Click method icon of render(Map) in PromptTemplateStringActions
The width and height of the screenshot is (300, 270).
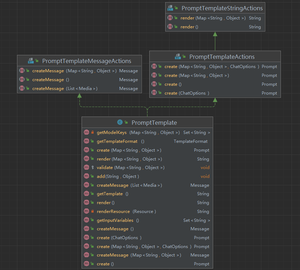(170, 18)
